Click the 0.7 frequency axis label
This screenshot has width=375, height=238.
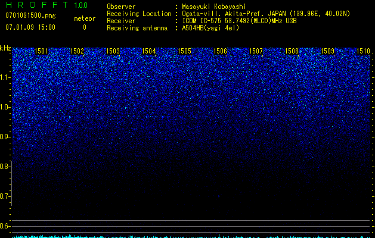5,196
